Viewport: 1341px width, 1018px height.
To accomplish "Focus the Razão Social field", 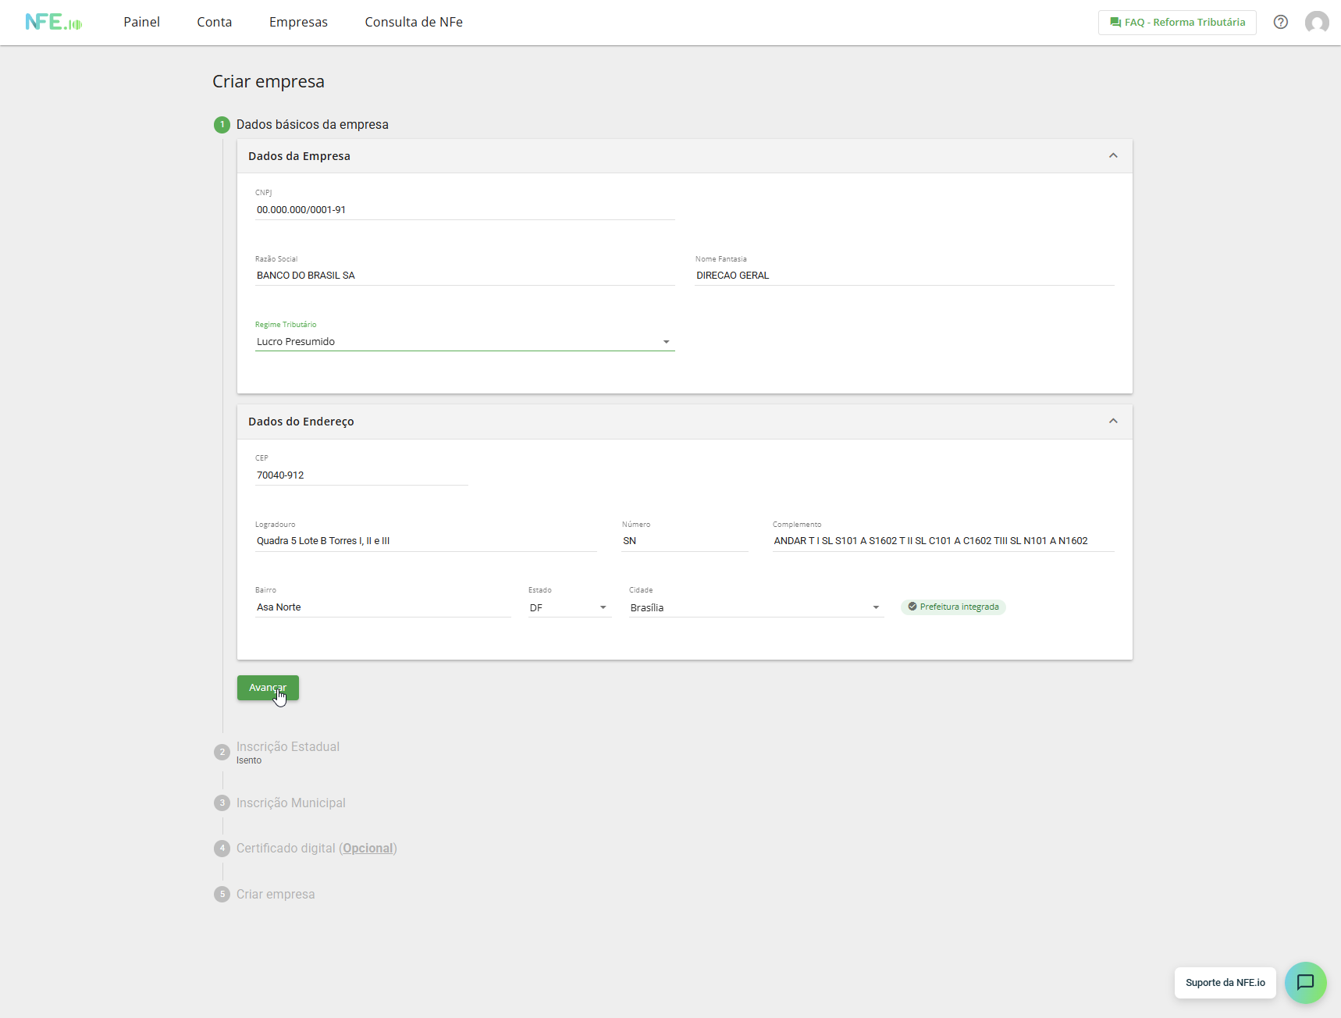I will click(464, 276).
